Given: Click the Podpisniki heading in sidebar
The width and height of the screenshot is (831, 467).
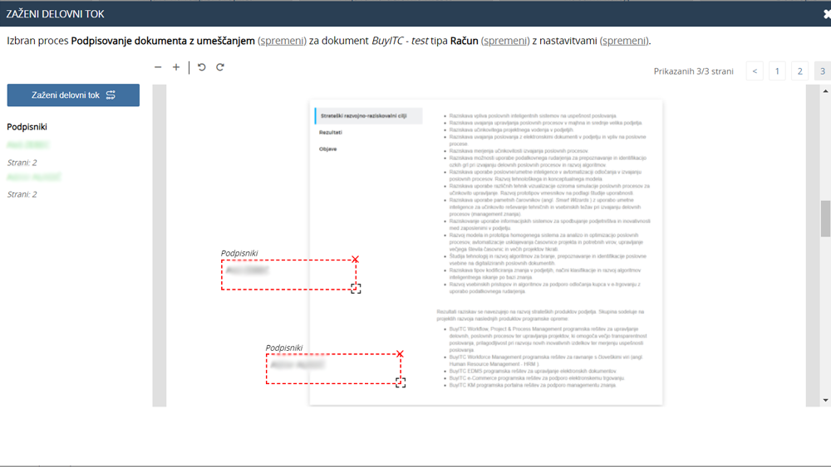Looking at the screenshot, I should [27, 127].
